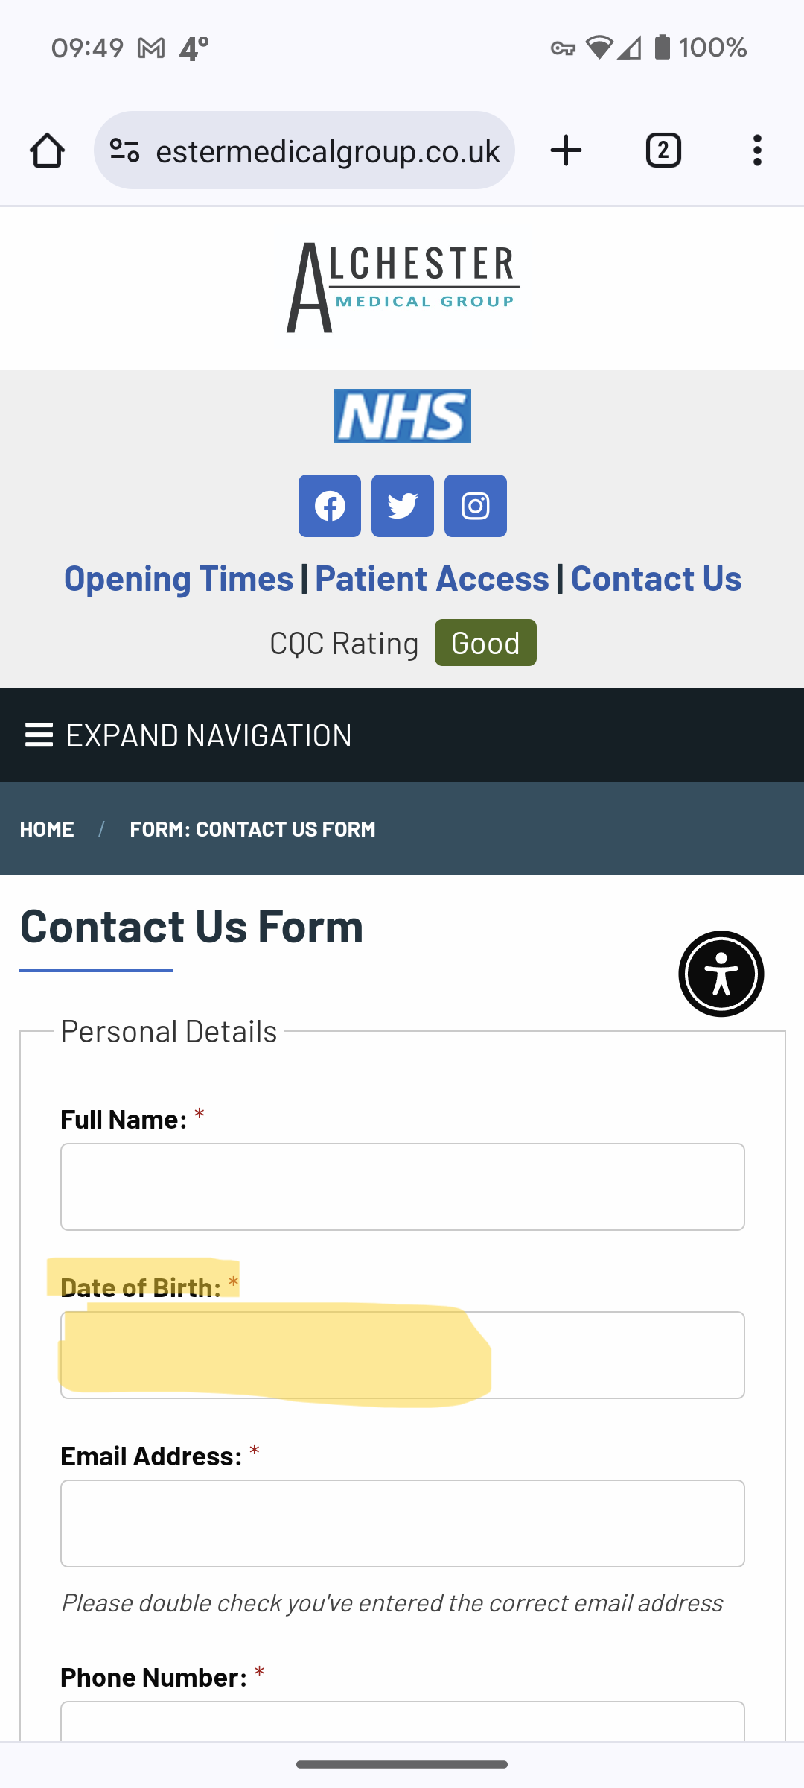Click the Alchester Medical Group logo
This screenshot has height=1788, width=804.
click(x=403, y=288)
